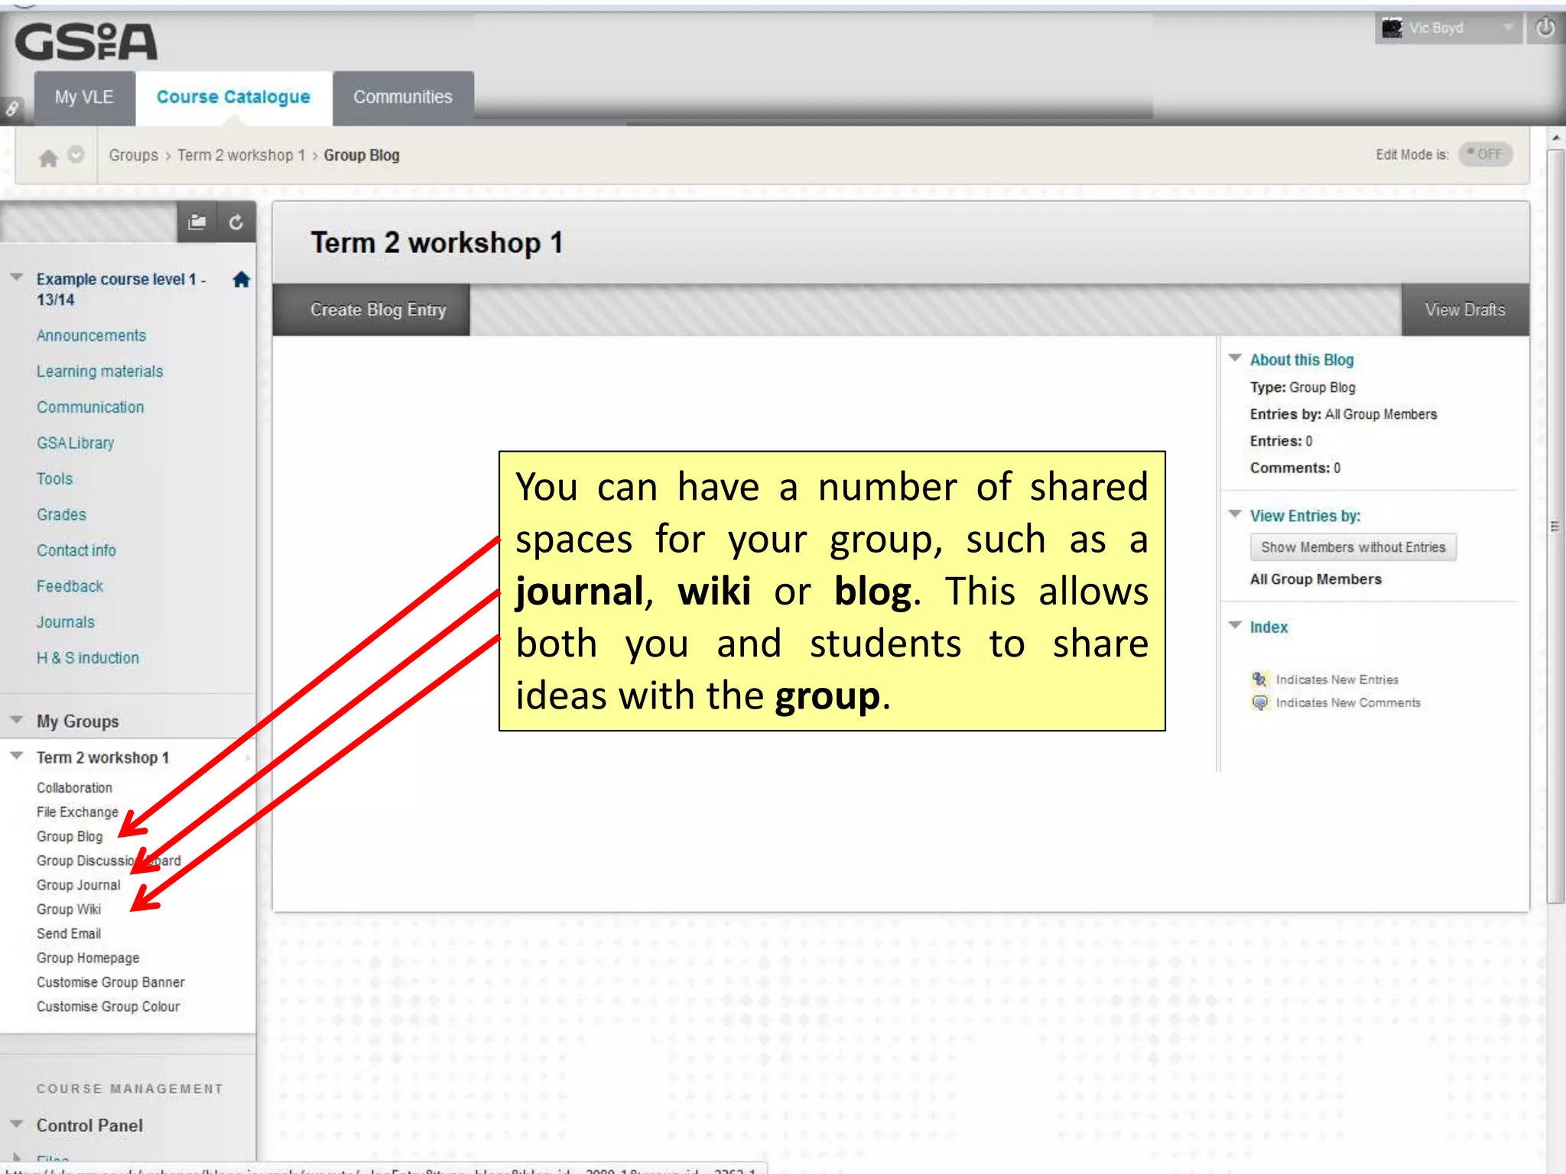Open GSA Library link
Image resolution: width=1566 pixels, height=1174 pixels.
(x=75, y=443)
